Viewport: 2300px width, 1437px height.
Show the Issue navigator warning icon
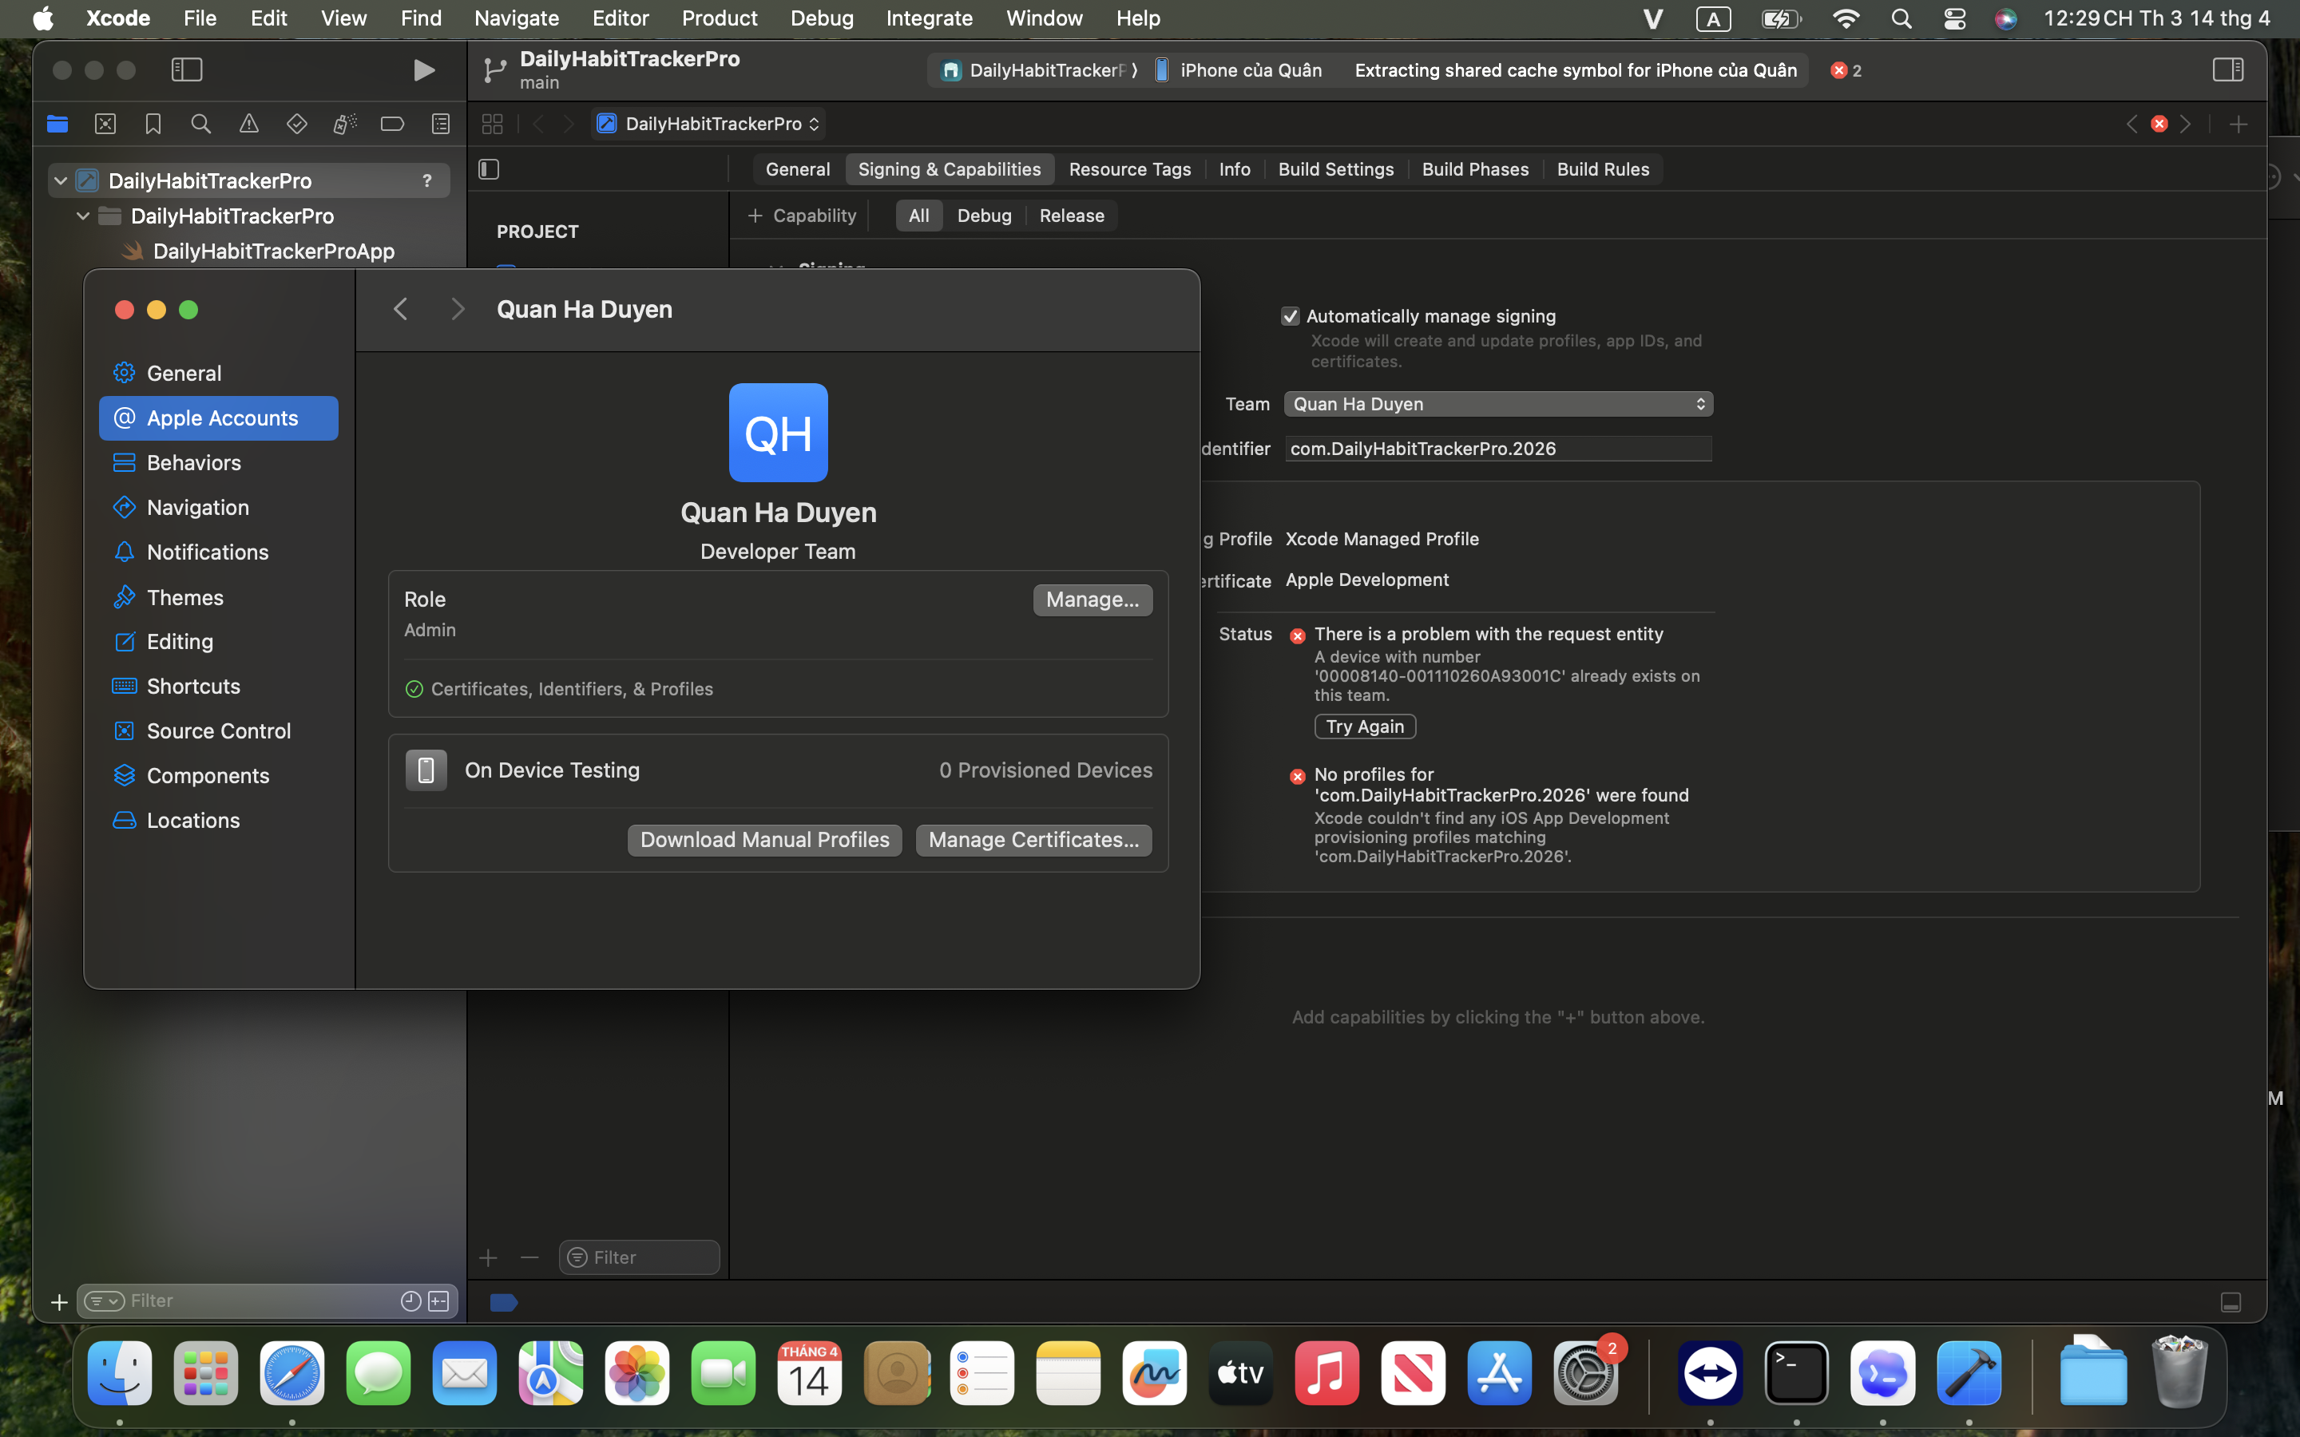pyautogui.click(x=248, y=124)
